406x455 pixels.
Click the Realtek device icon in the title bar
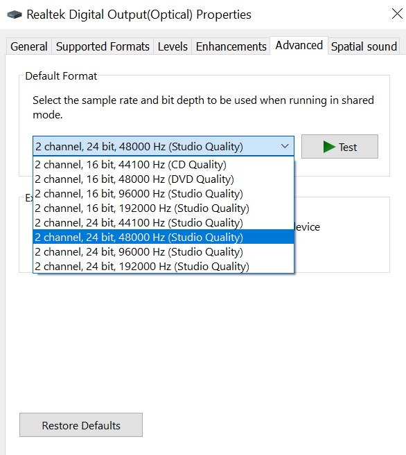tap(15, 15)
